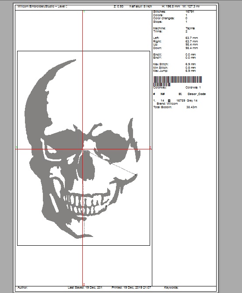Click the Z: 0.93 zoom factor in header

point(119,7)
